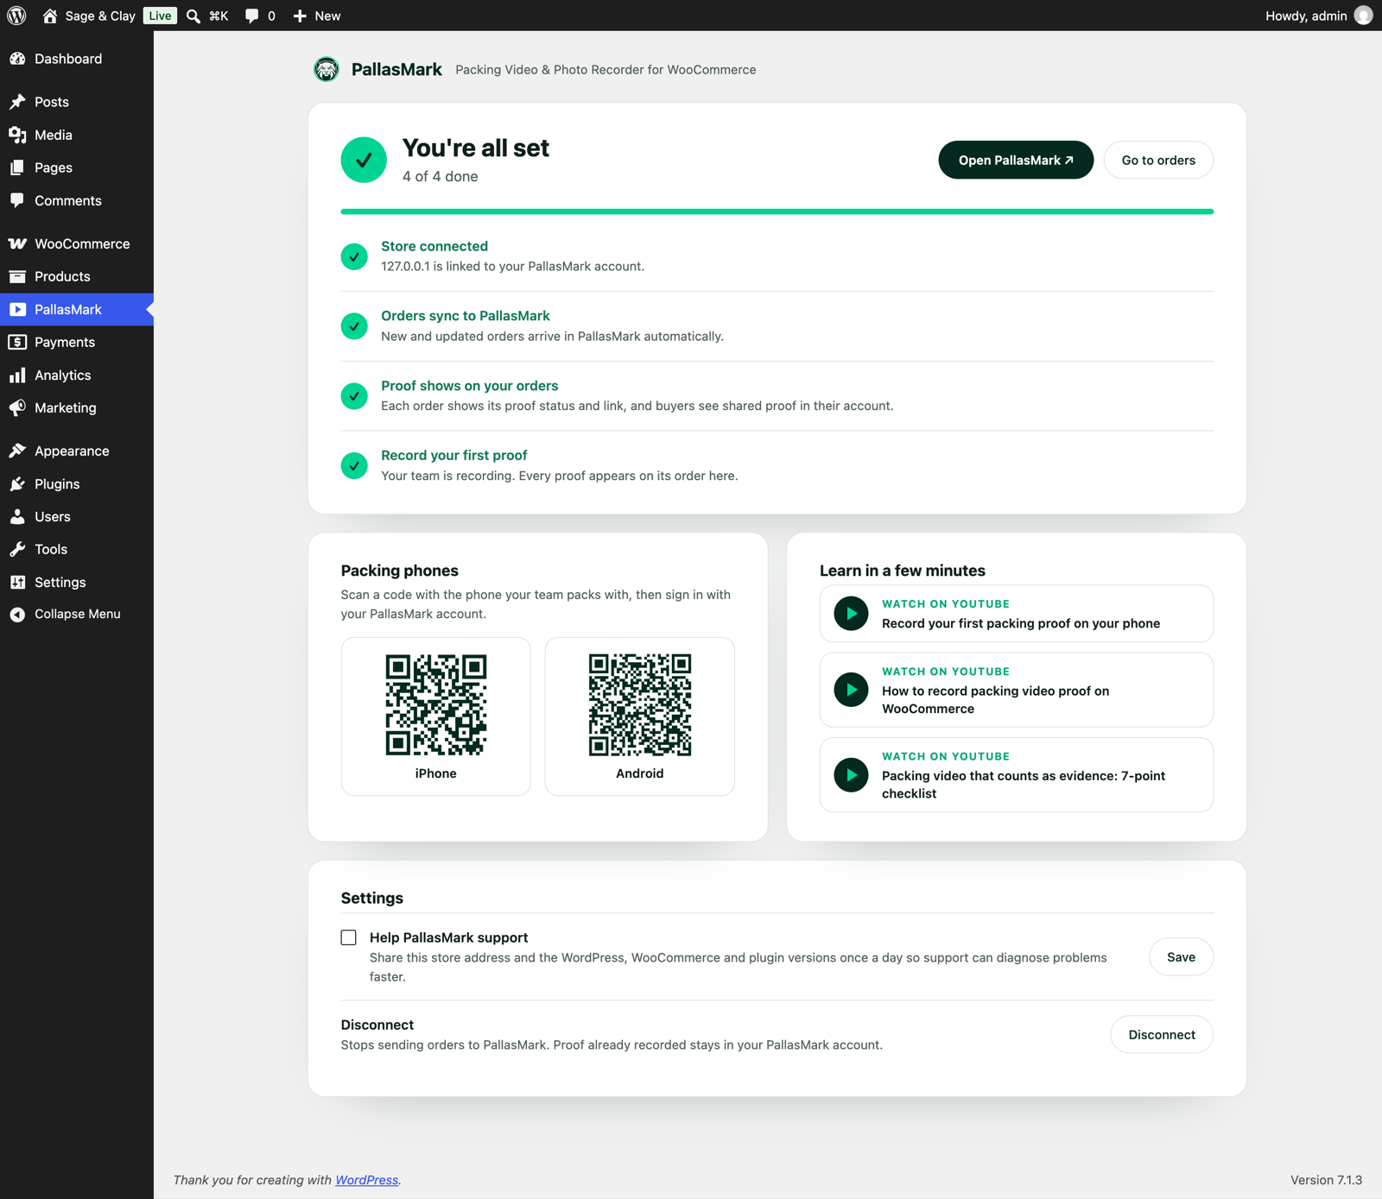Open comments bubble in admin bar
The width and height of the screenshot is (1382, 1199).
pos(260,16)
